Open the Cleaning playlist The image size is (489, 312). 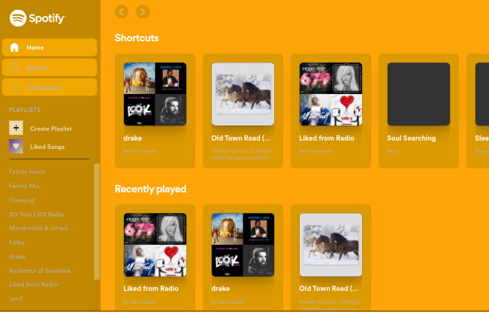pos(22,200)
